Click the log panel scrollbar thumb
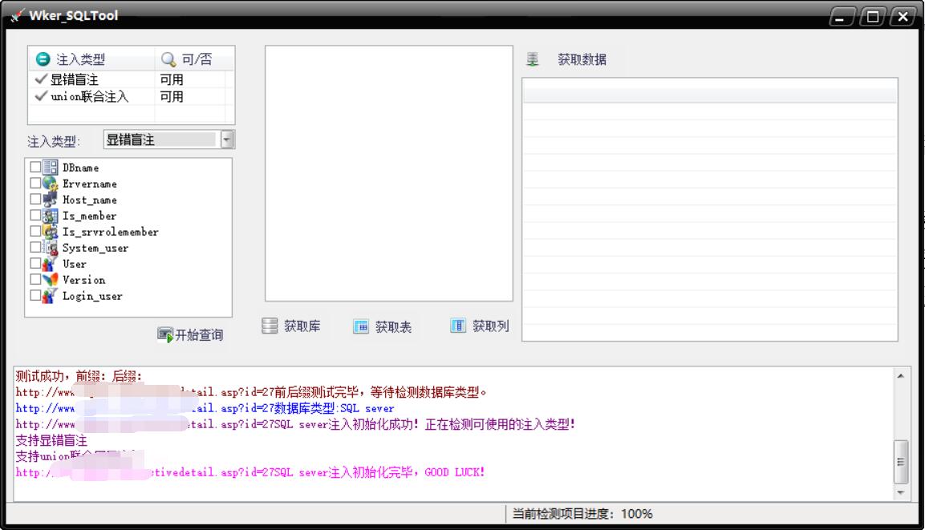 click(x=901, y=462)
